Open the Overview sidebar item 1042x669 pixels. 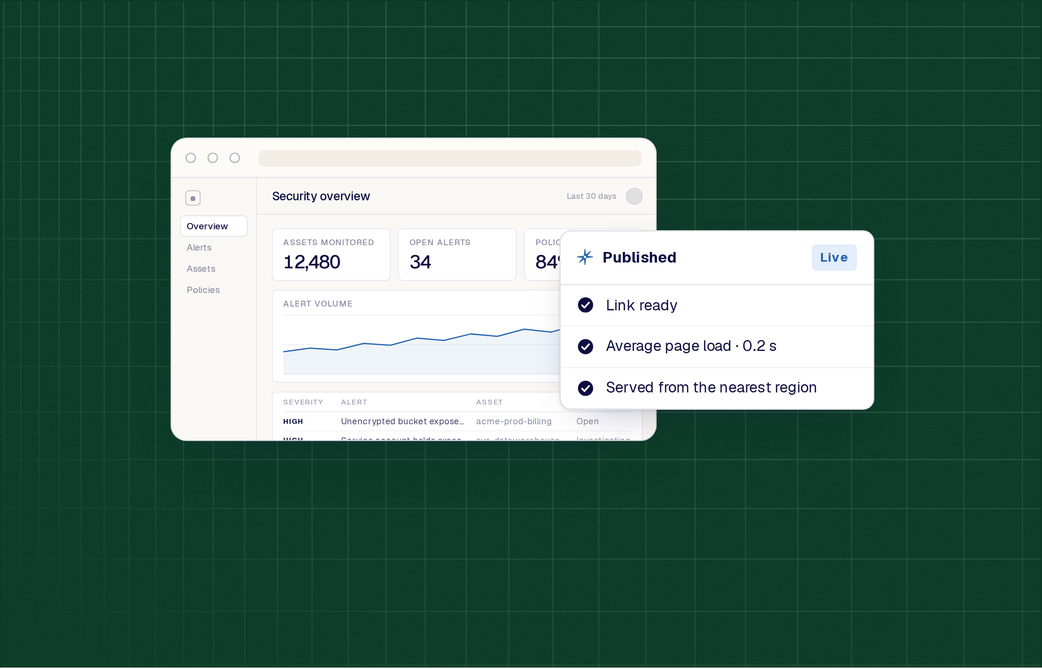click(214, 226)
